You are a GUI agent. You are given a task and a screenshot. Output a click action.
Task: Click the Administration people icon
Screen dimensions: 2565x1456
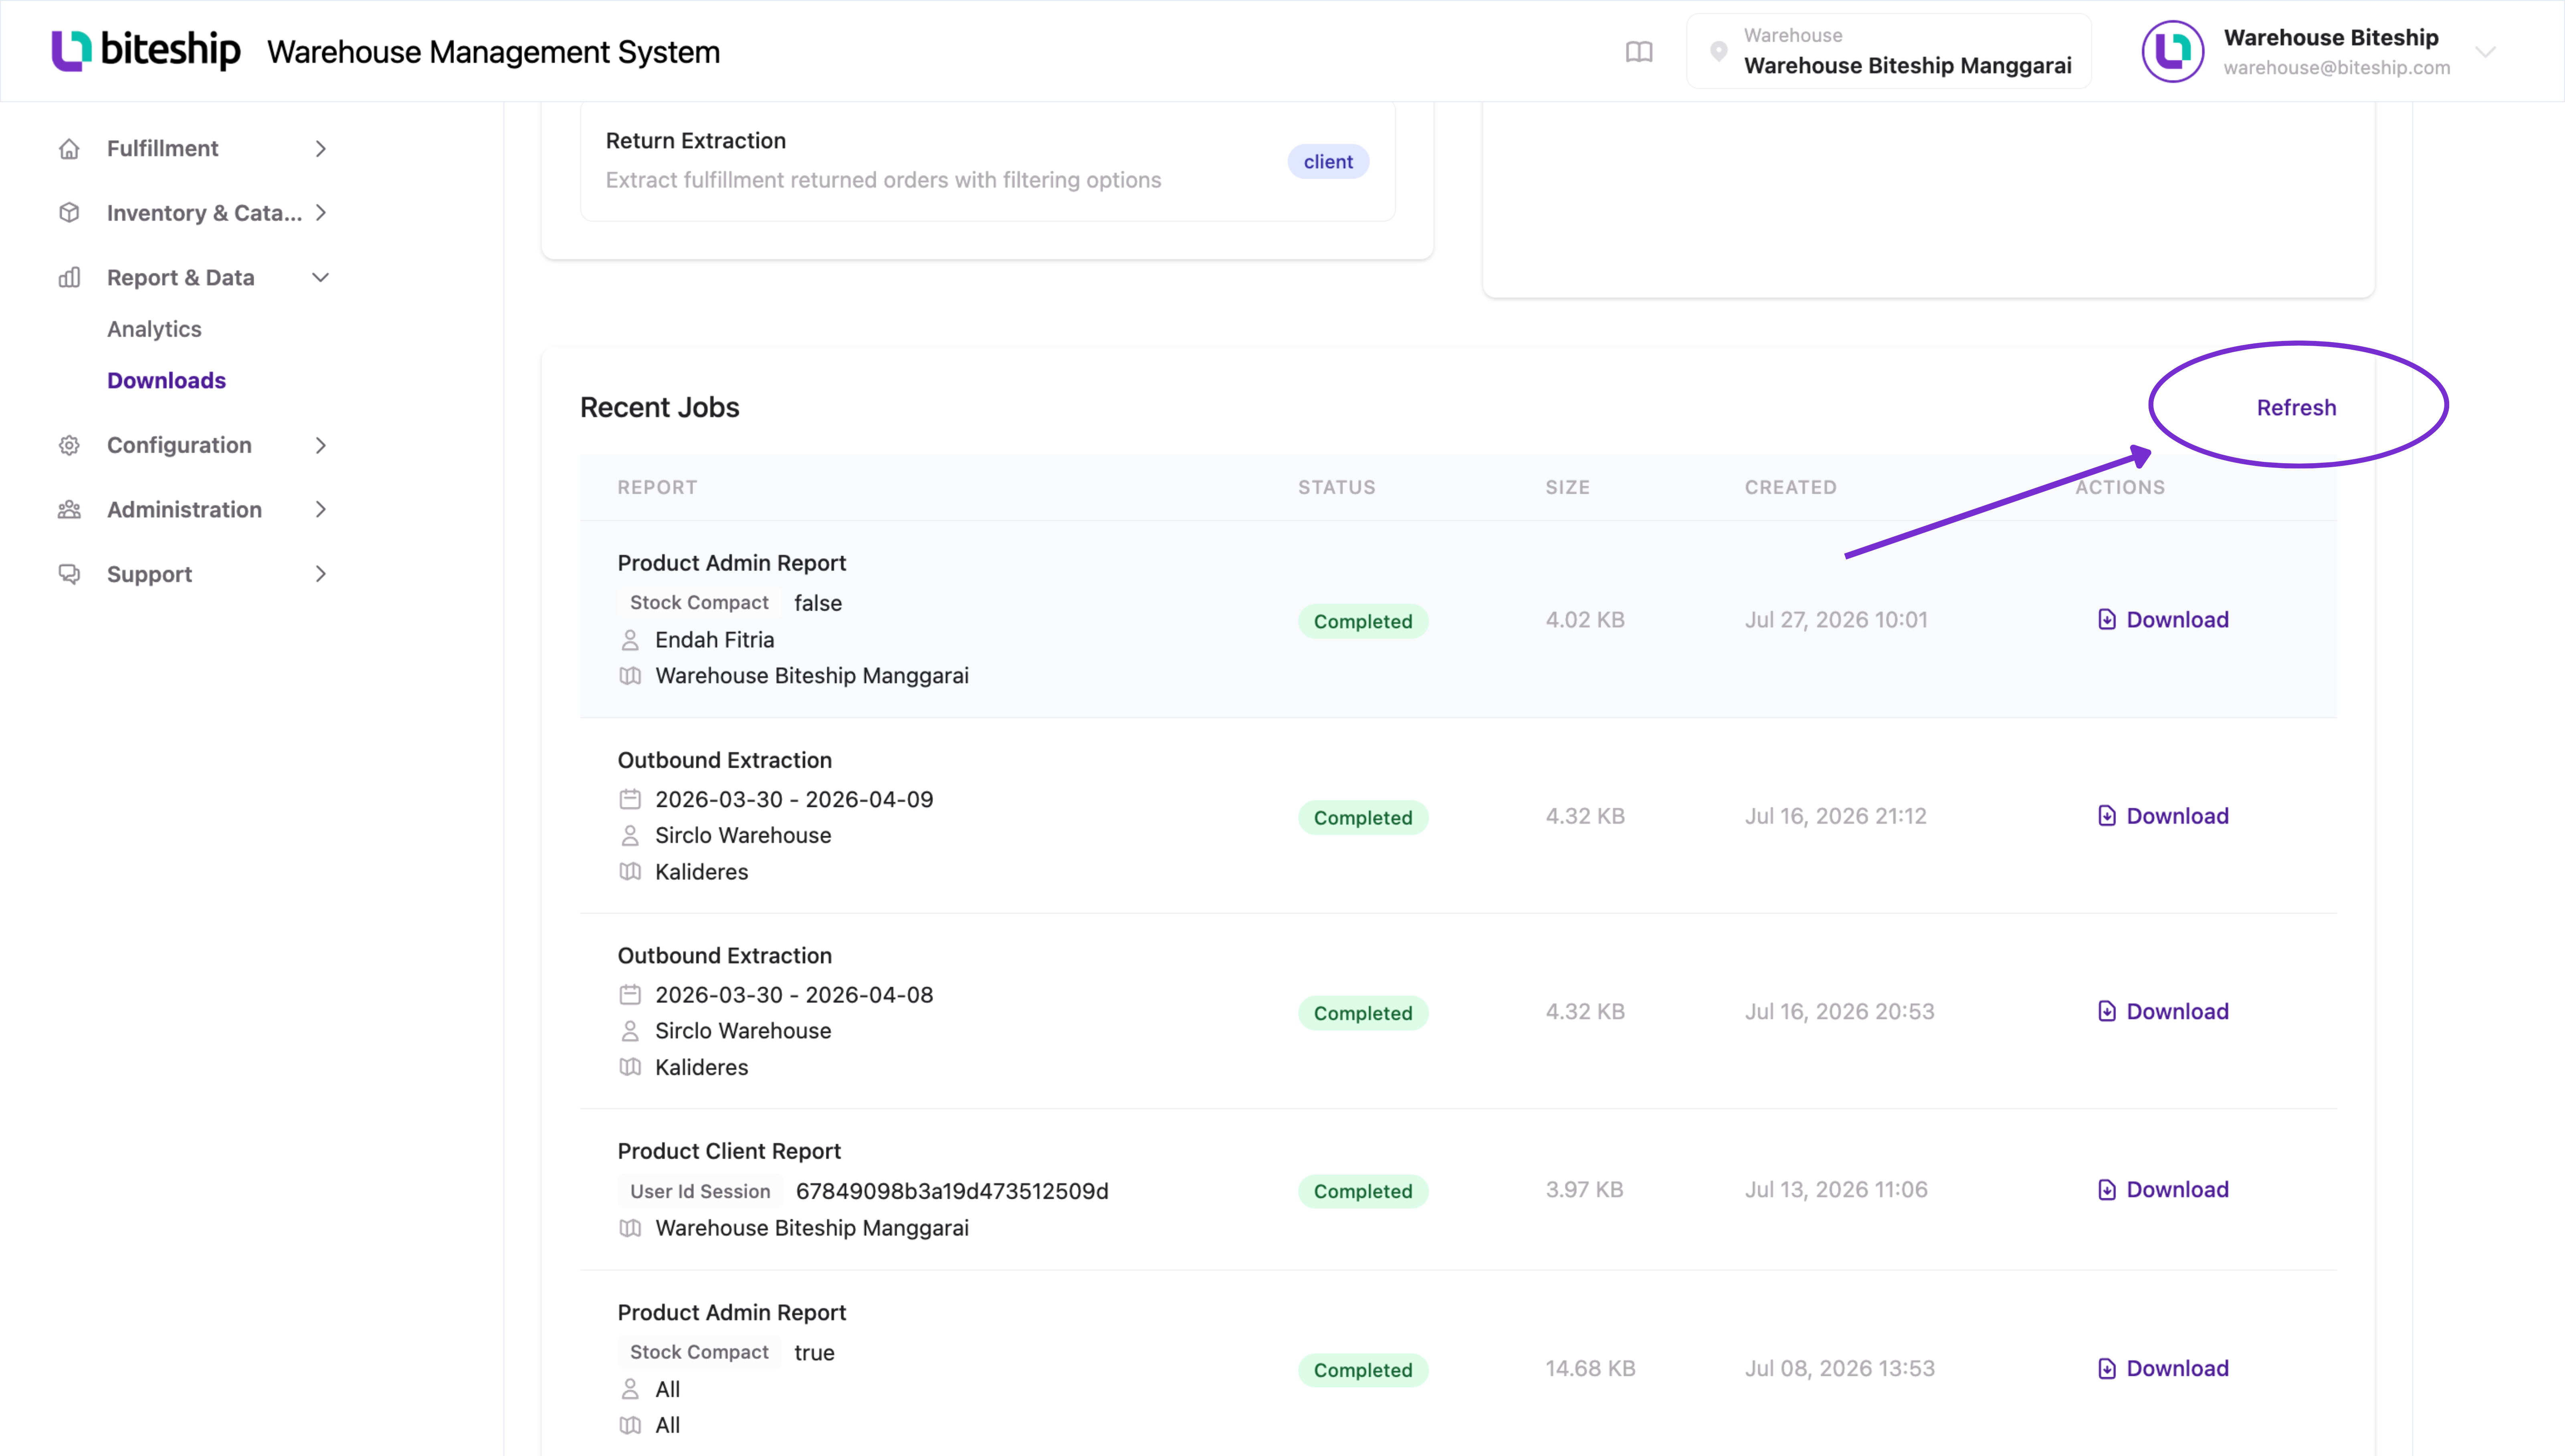click(69, 510)
